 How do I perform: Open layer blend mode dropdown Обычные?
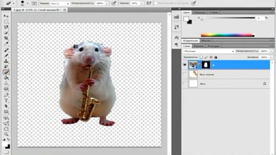(208, 51)
